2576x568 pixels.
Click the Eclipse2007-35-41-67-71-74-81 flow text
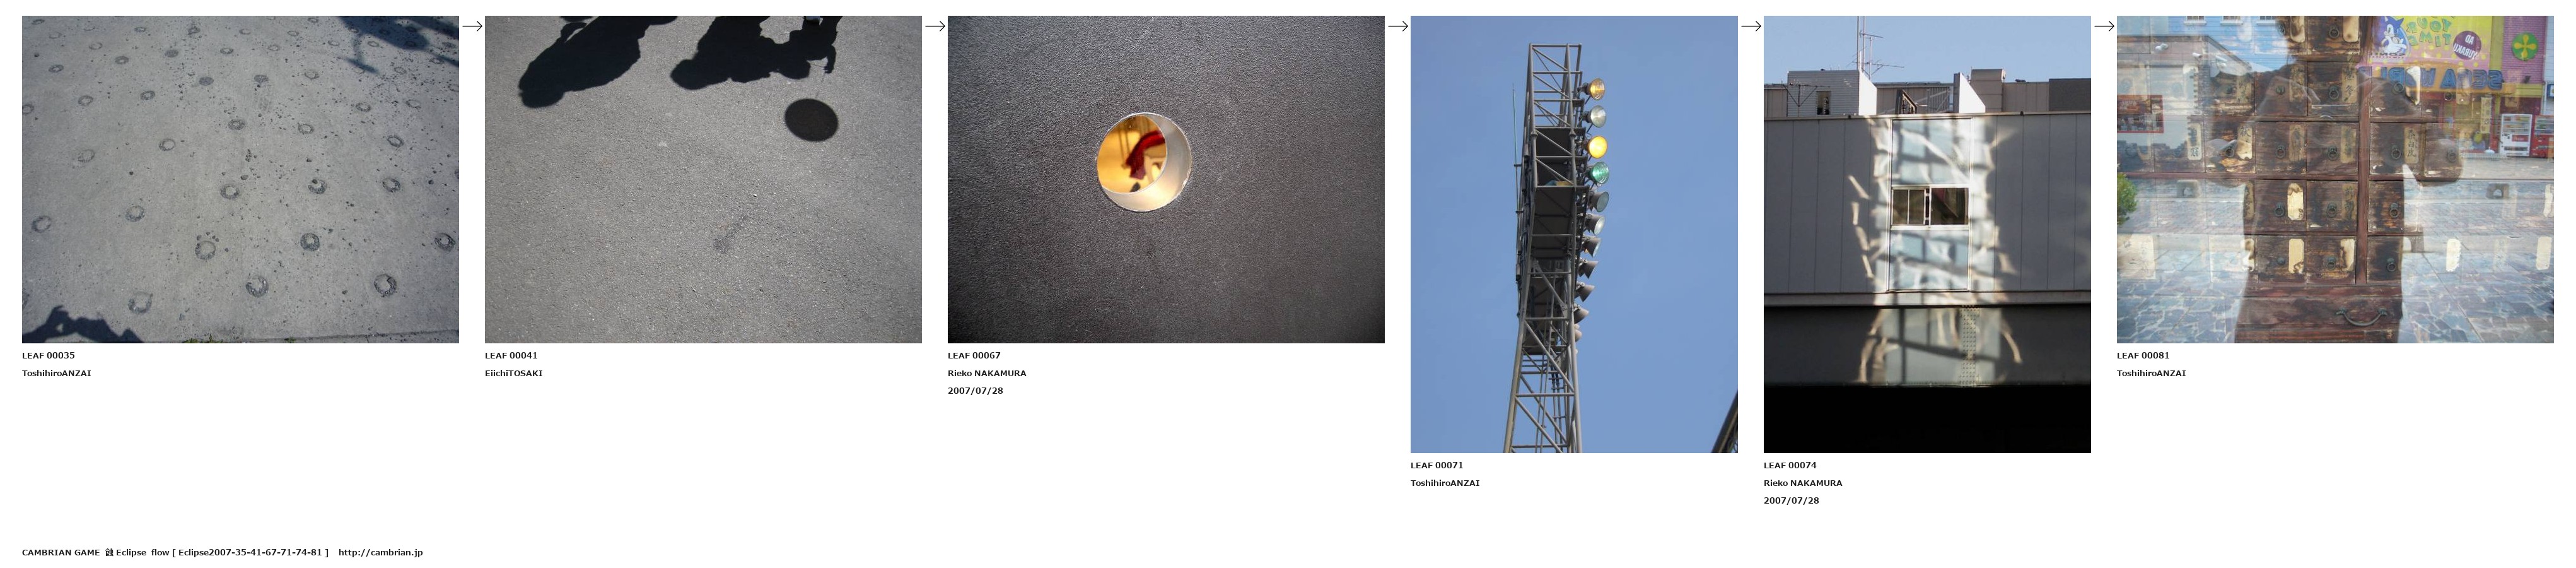(x=250, y=552)
